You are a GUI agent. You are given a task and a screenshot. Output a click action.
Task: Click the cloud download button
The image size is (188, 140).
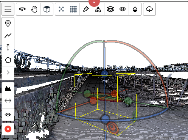pyautogui.click(x=149, y=9)
